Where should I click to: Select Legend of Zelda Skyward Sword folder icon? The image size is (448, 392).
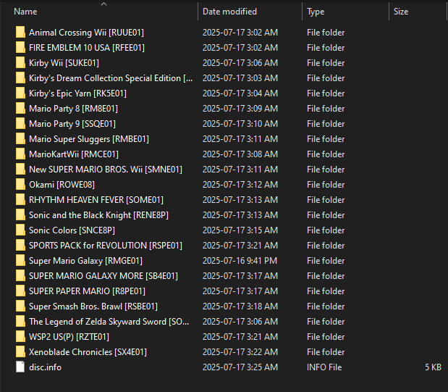point(20,321)
